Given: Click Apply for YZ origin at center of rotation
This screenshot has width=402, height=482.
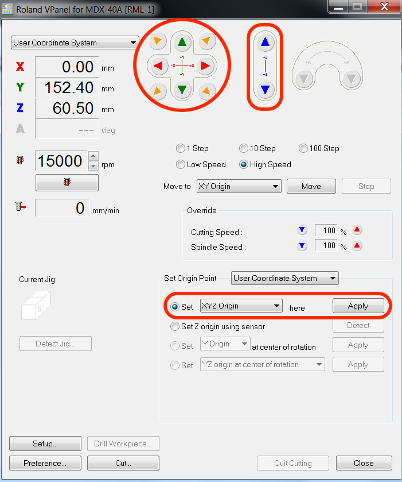Looking at the screenshot, I should (x=358, y=364).
